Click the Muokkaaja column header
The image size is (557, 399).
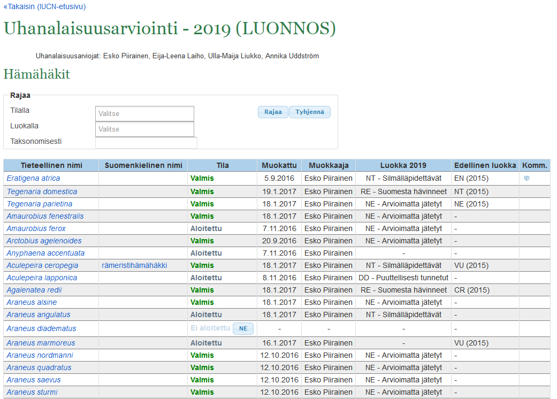(x=329, y=165)
